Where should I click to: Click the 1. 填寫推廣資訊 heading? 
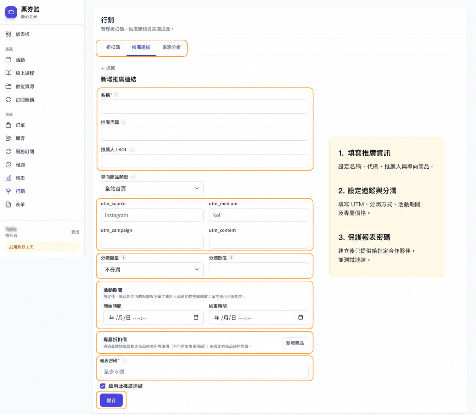(x=364, y=153)
